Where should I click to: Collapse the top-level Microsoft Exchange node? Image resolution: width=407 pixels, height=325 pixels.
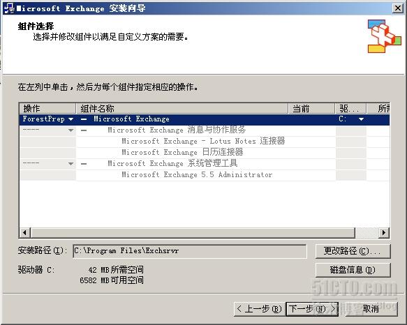point(84,119)
